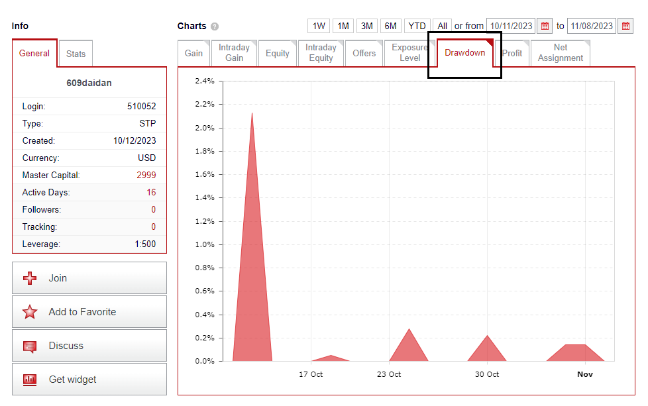This screenshot has width=648, height=406.
Task: Select the Intraday Gain chart tab
Action: [234, 53]
